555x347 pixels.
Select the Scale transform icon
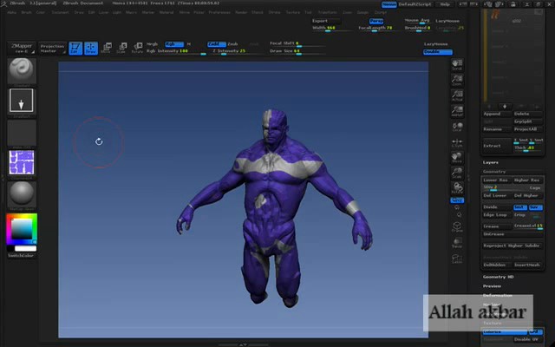[121, 48]
